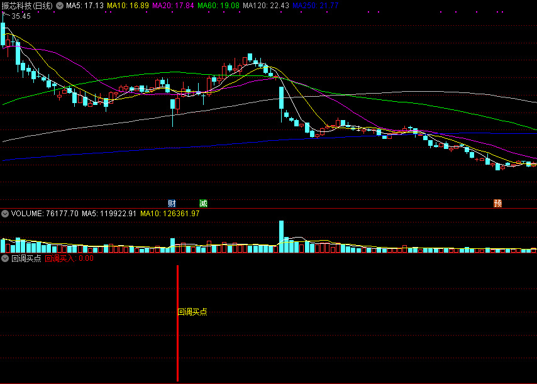Open the 回调买点 indicator dropdown arrow
The height and width of the screenshot is (384, 537).
[x=5, y=258]
